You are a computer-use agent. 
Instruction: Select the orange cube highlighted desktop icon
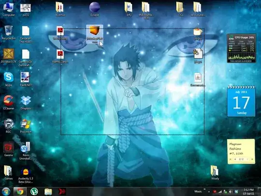[95, 34]
